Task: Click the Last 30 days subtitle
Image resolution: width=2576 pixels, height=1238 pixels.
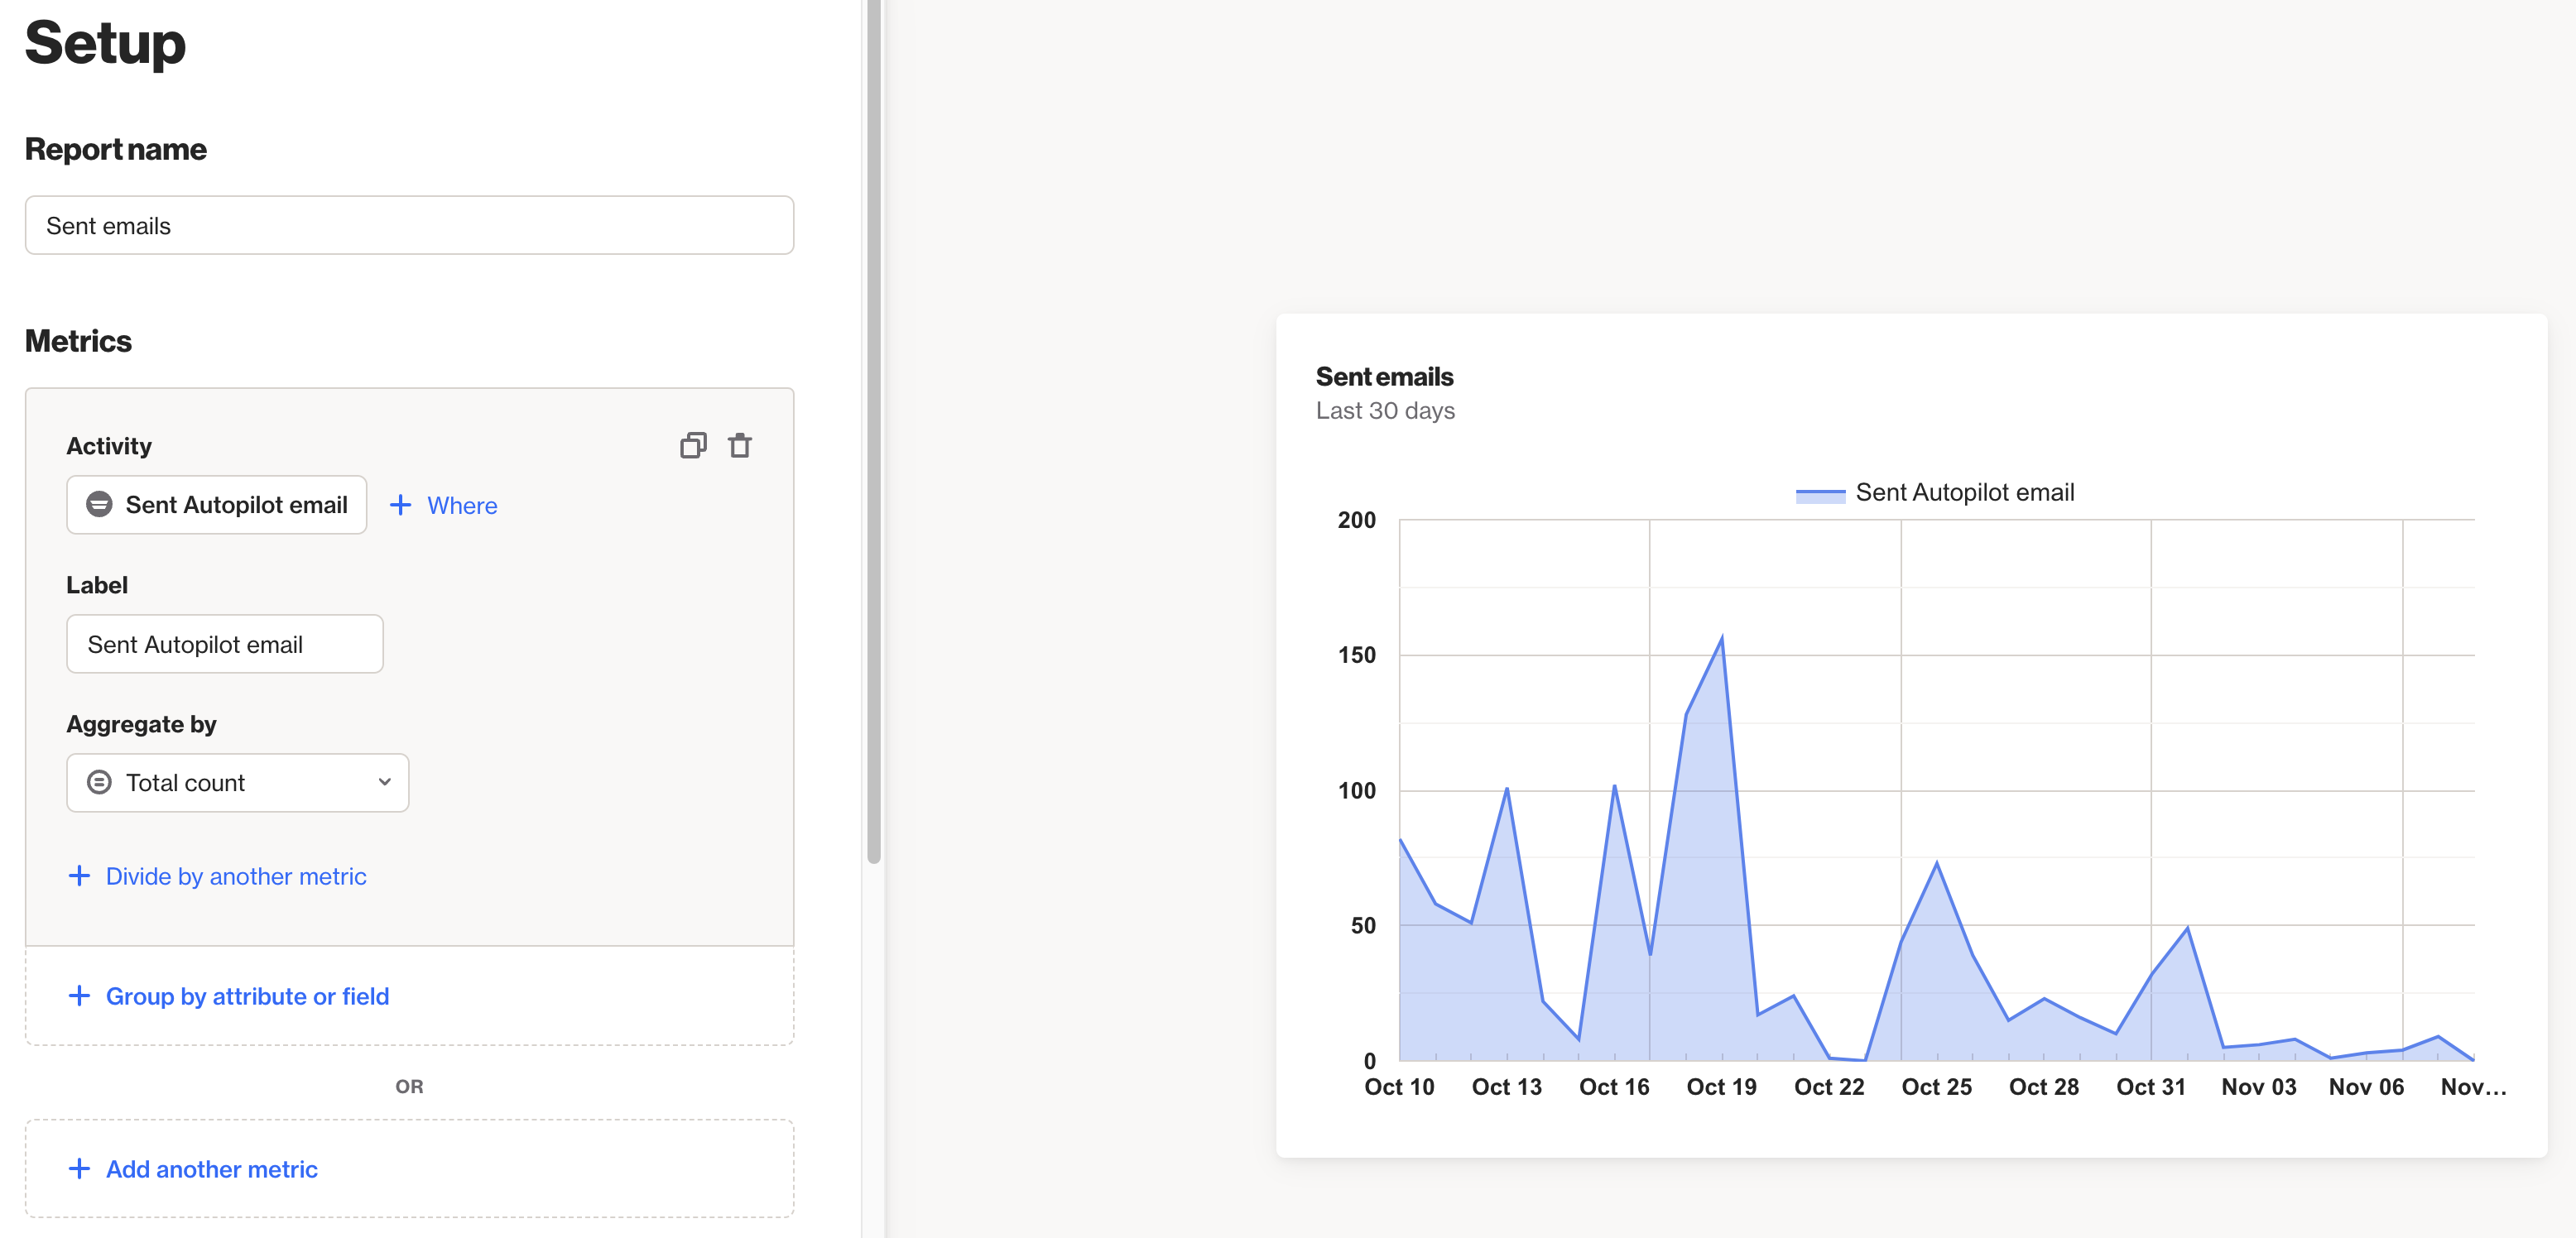Action: (1385, 411)
